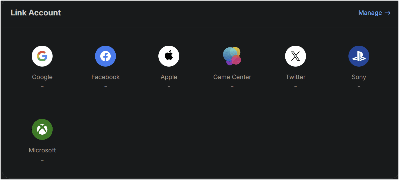Image resolution: width=399 pixels, height=180 pixels.
Task: Click the Facebook account icon
Action: click(105, 56)
